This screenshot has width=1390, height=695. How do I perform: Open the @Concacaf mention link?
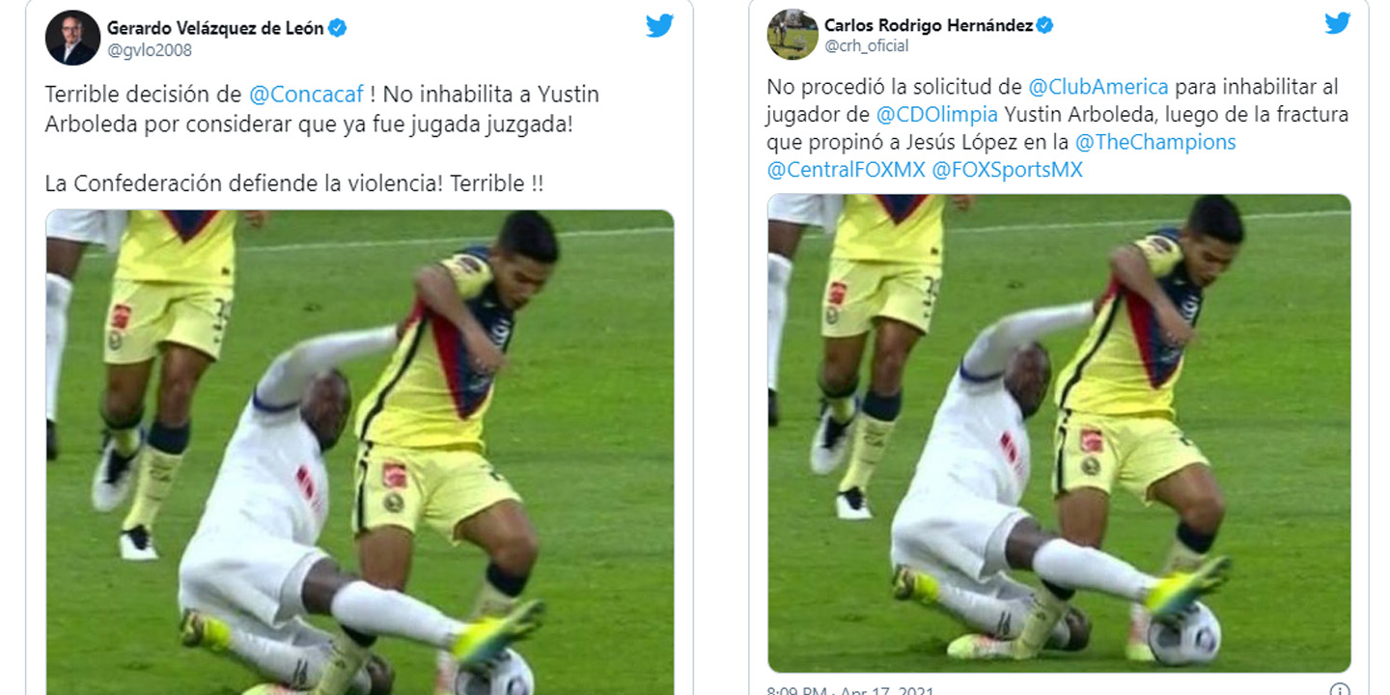(306, 95)
